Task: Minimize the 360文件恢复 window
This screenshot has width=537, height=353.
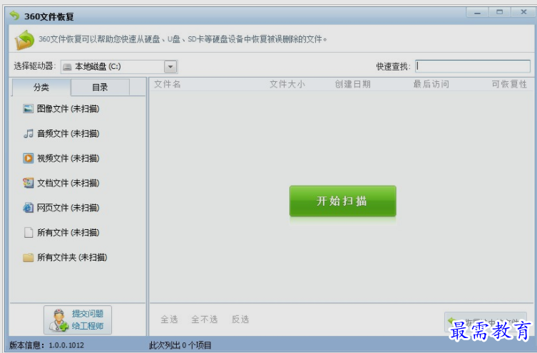Action: pos(477,12)
